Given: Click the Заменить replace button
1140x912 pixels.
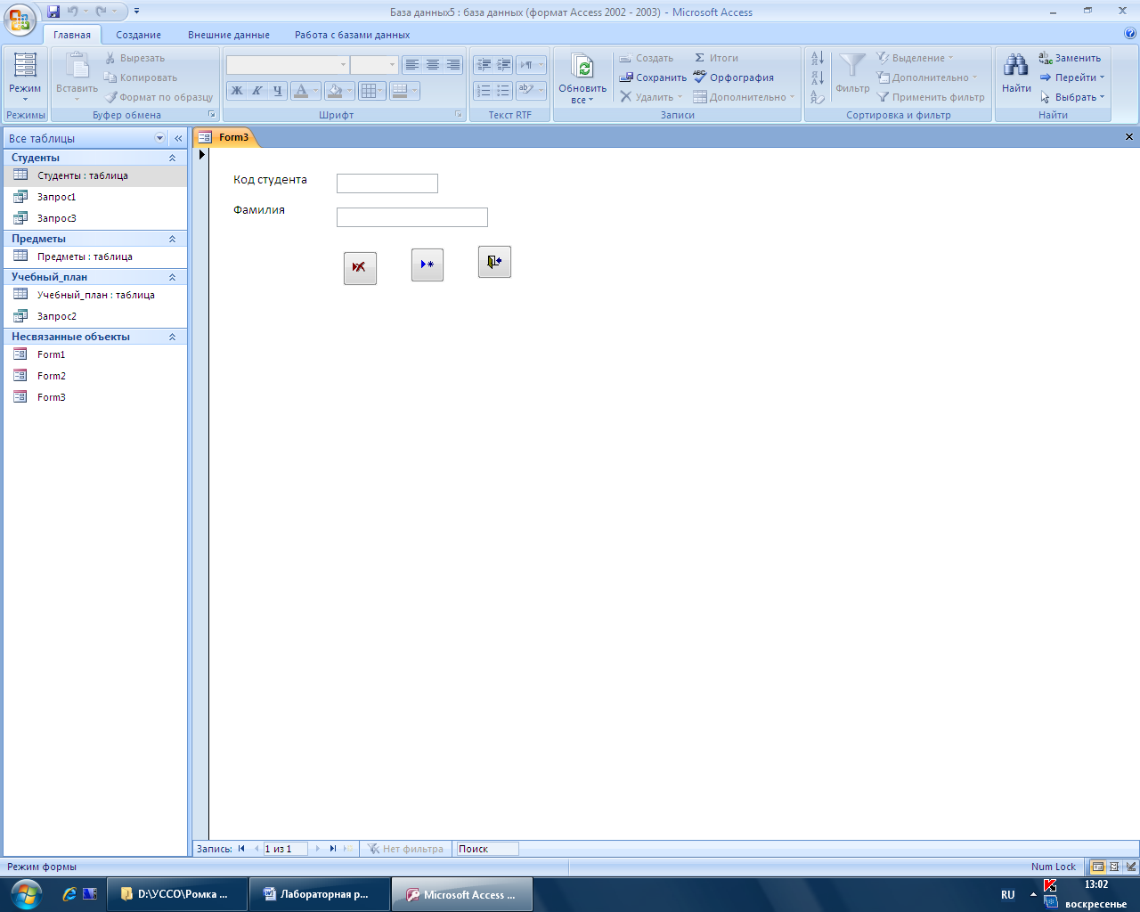Looking at the screenshot, I should point(1070,58).
